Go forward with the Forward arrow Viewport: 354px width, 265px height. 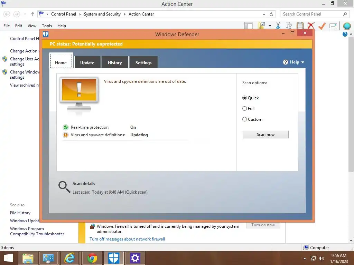click(x=17, y=14)
